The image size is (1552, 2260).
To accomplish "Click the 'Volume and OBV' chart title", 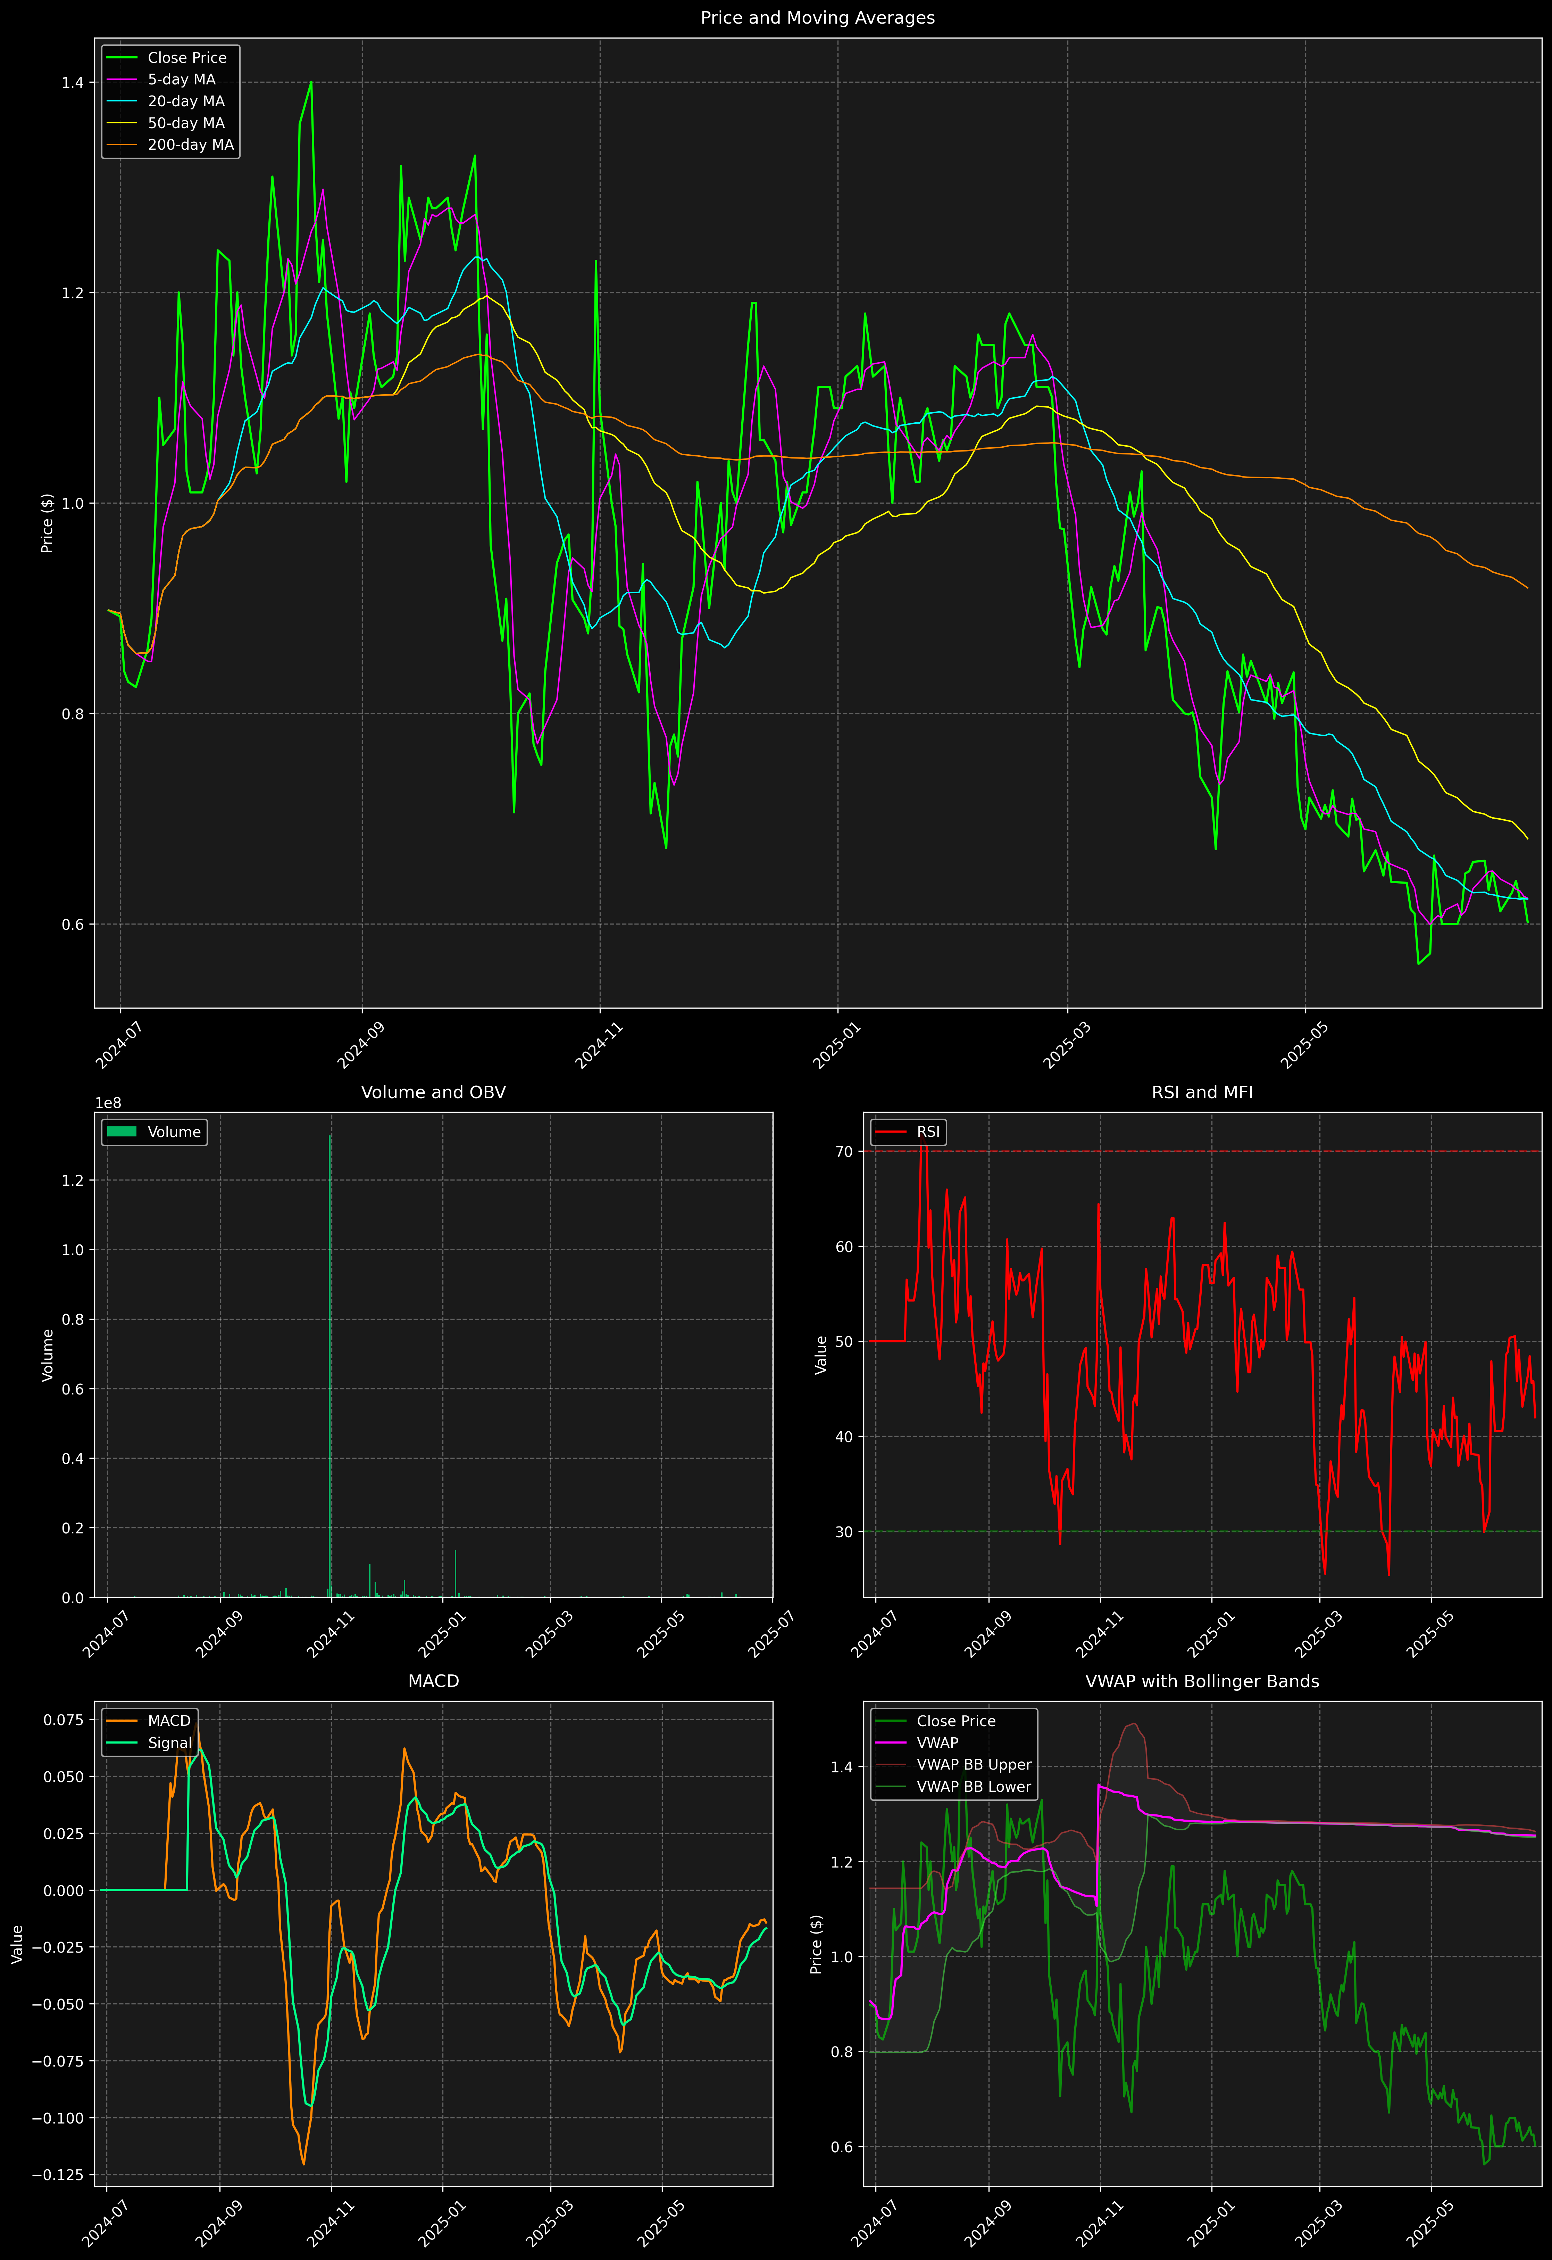I will click(434, 1092).
